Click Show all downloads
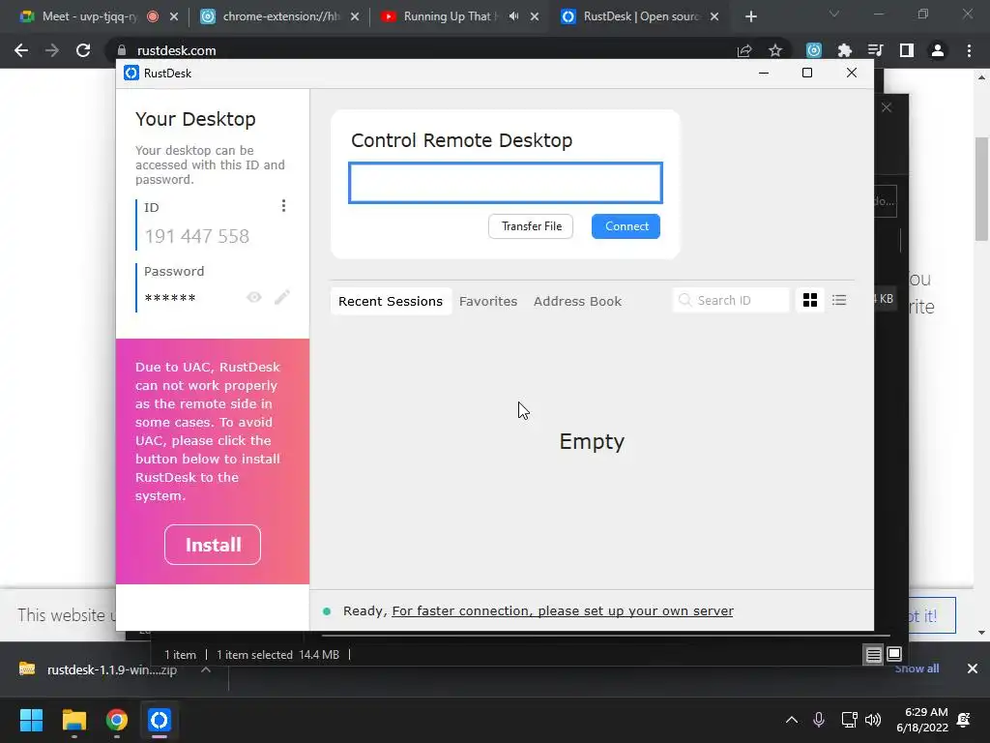 pos(917,669)
